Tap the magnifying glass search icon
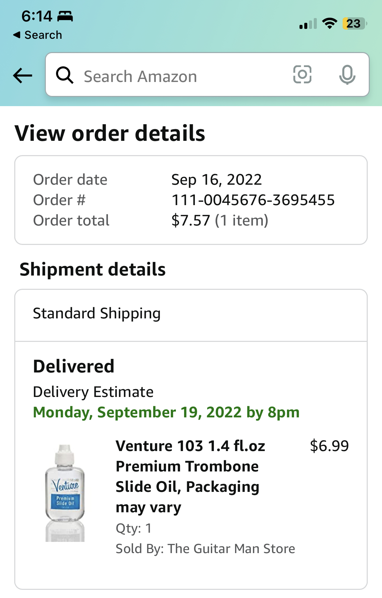This screenshot has height=598, width=382. coord(65,75)
